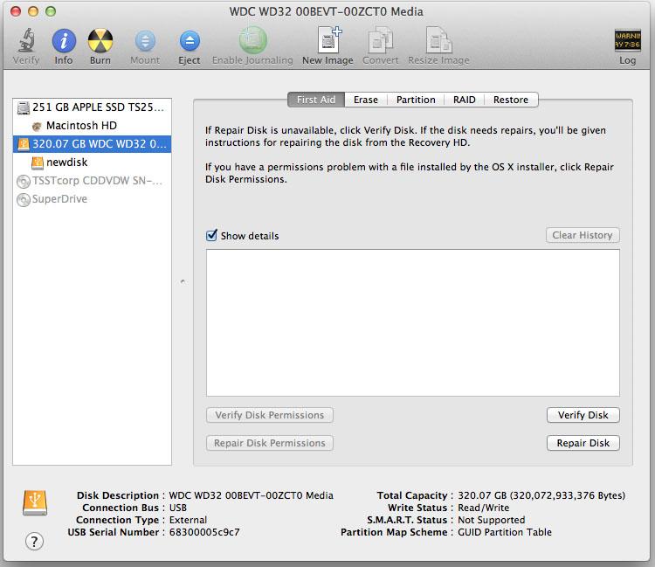Image resolution: width=655 pixels, height=567 pixels.
Task: Click the 'WDC WD32 00BEVT-00ZCT0 Media' disk description
Action: (x=251, y=495)
